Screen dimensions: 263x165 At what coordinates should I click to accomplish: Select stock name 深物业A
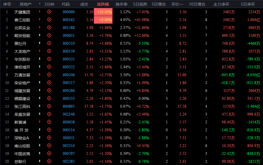(x=22, y=138)
